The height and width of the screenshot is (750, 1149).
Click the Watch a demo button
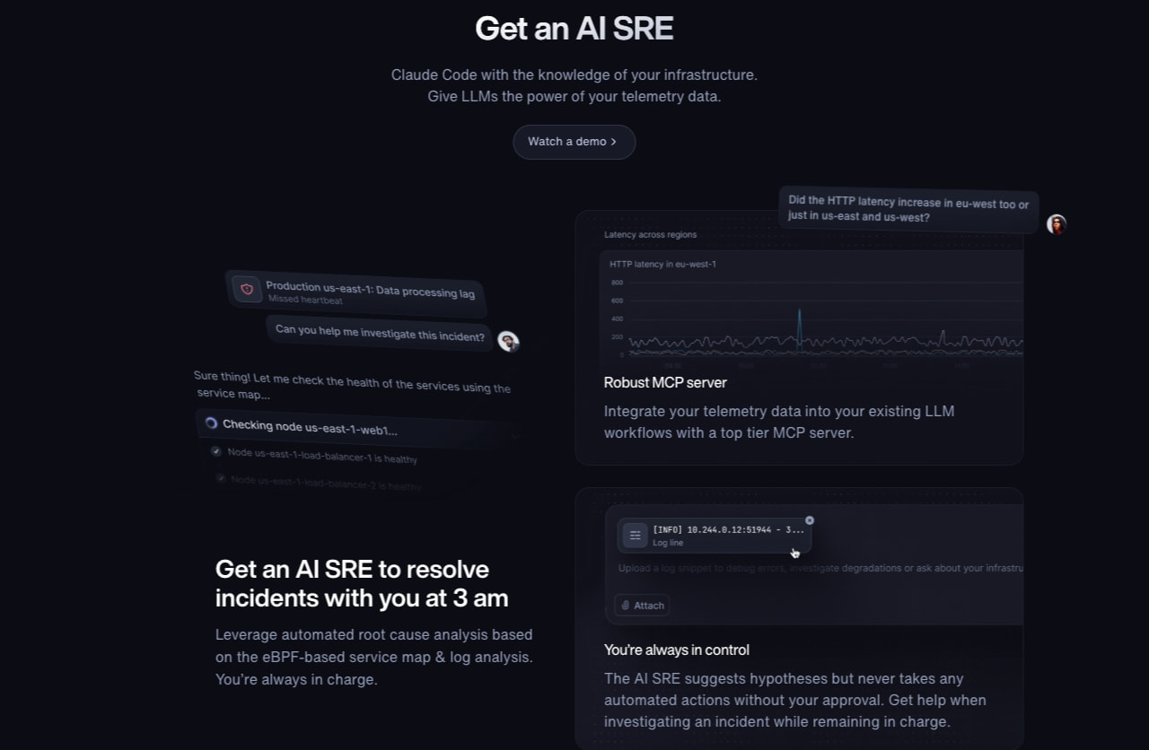point(574,142)
